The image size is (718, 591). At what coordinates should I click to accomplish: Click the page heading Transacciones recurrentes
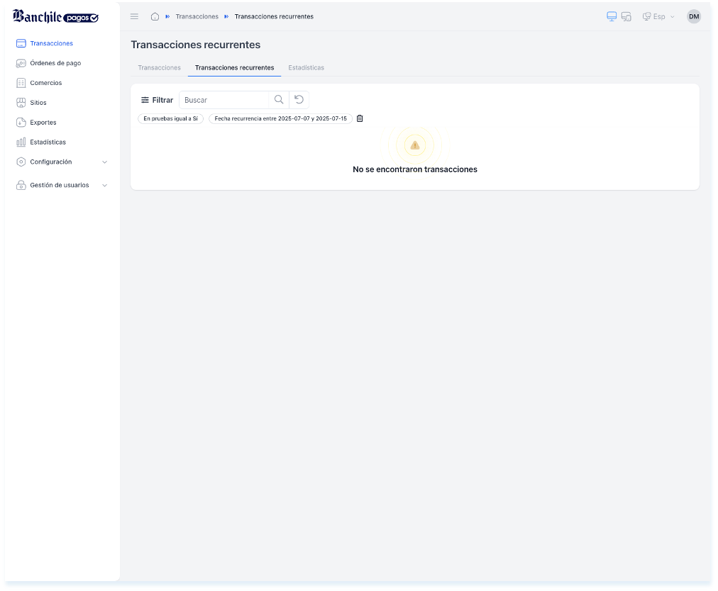click(x=196, y=45)
